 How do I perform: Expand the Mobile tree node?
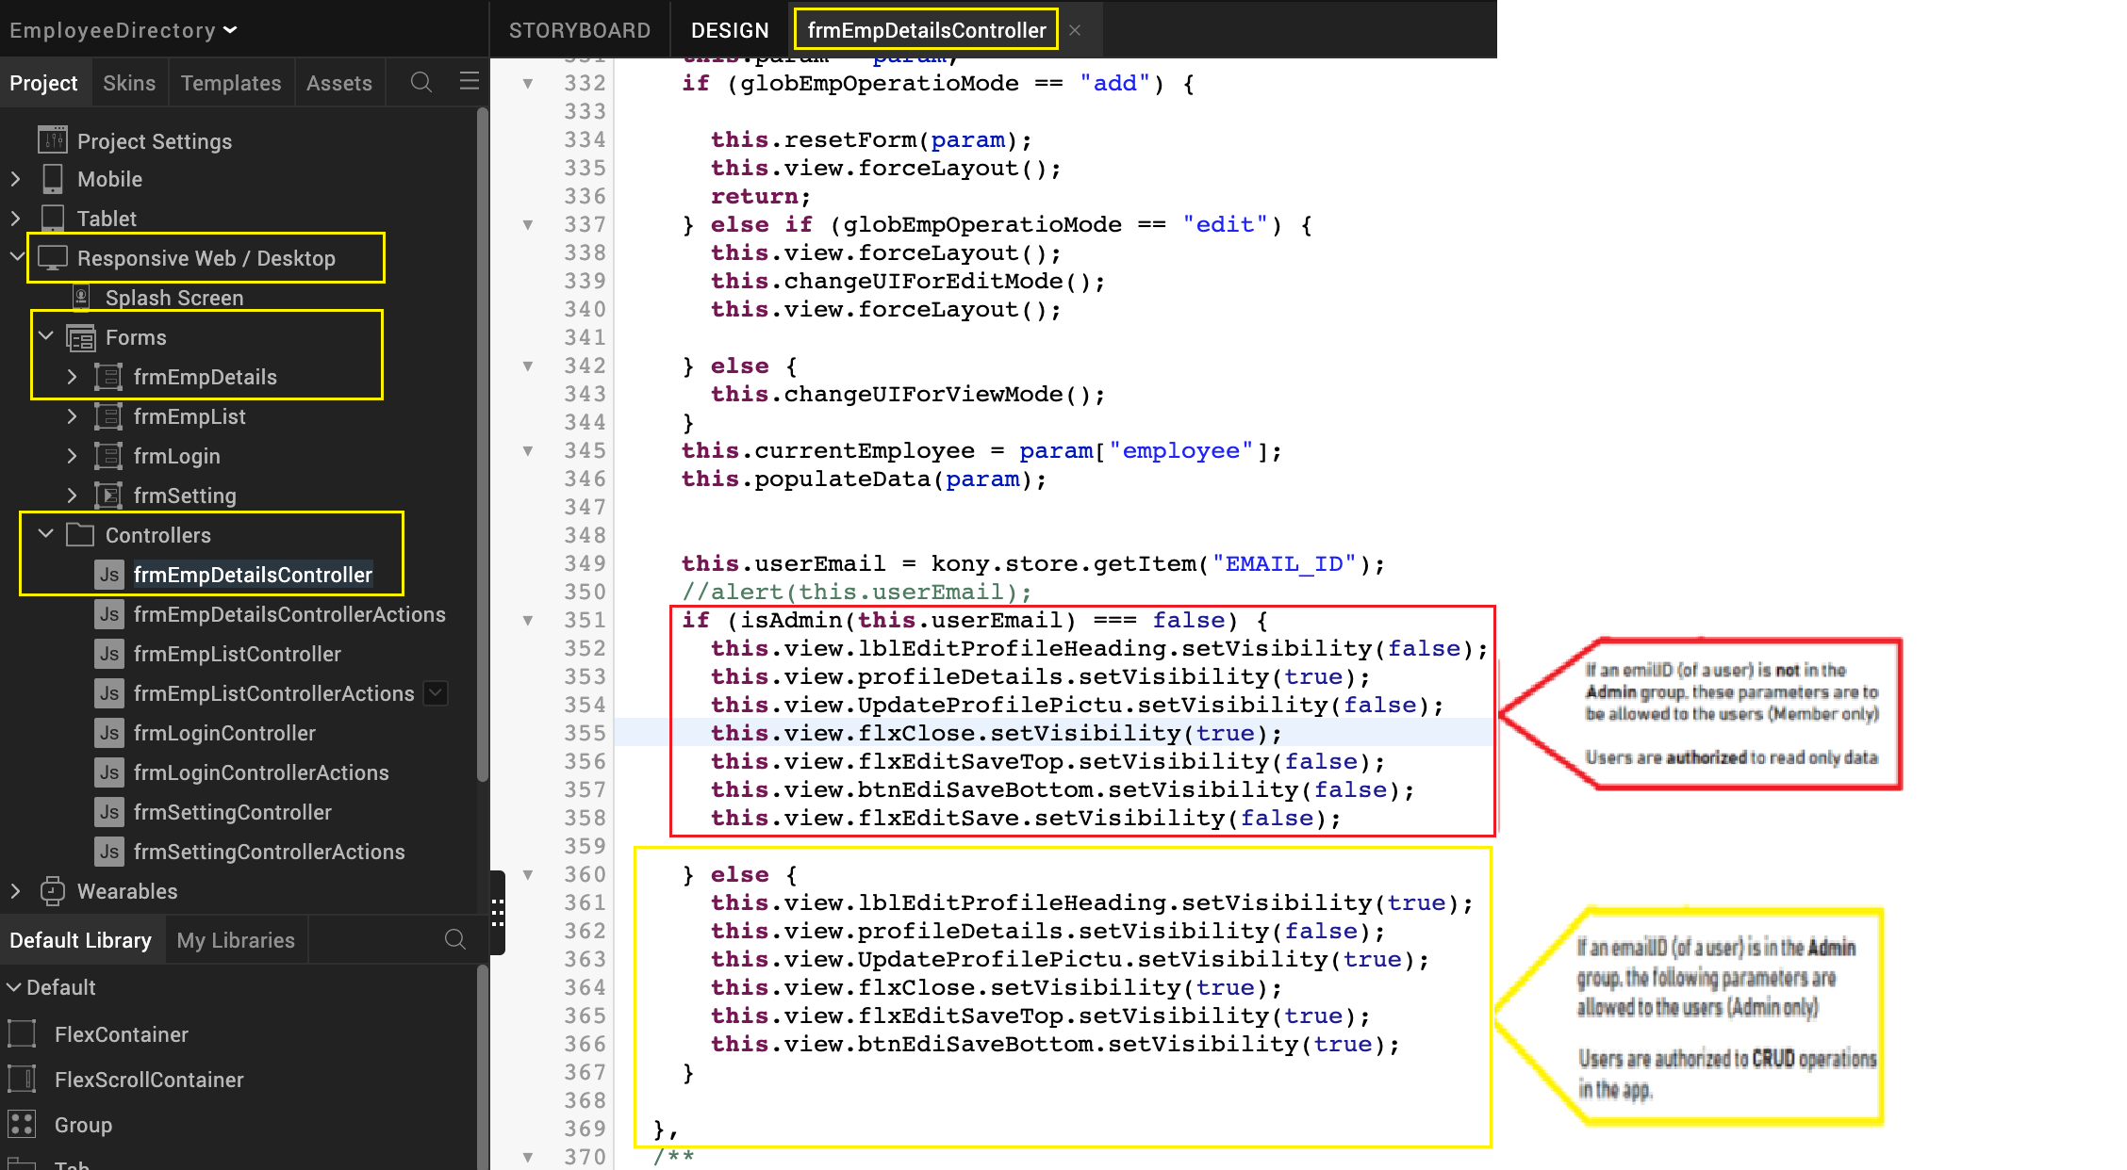click(15, 179)
